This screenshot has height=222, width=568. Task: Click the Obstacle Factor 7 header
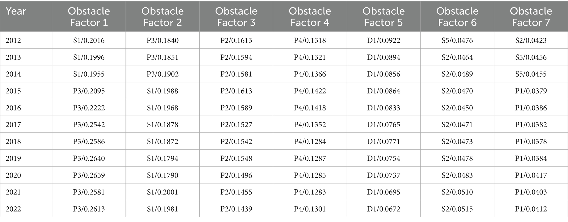pos(531,16)
